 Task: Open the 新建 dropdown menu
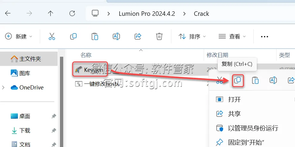pyautogui.click(x=18, y=36)
